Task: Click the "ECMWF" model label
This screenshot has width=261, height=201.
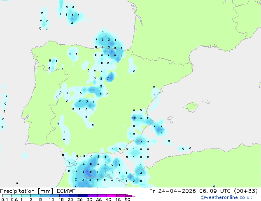Action: (x=66, y=191)
